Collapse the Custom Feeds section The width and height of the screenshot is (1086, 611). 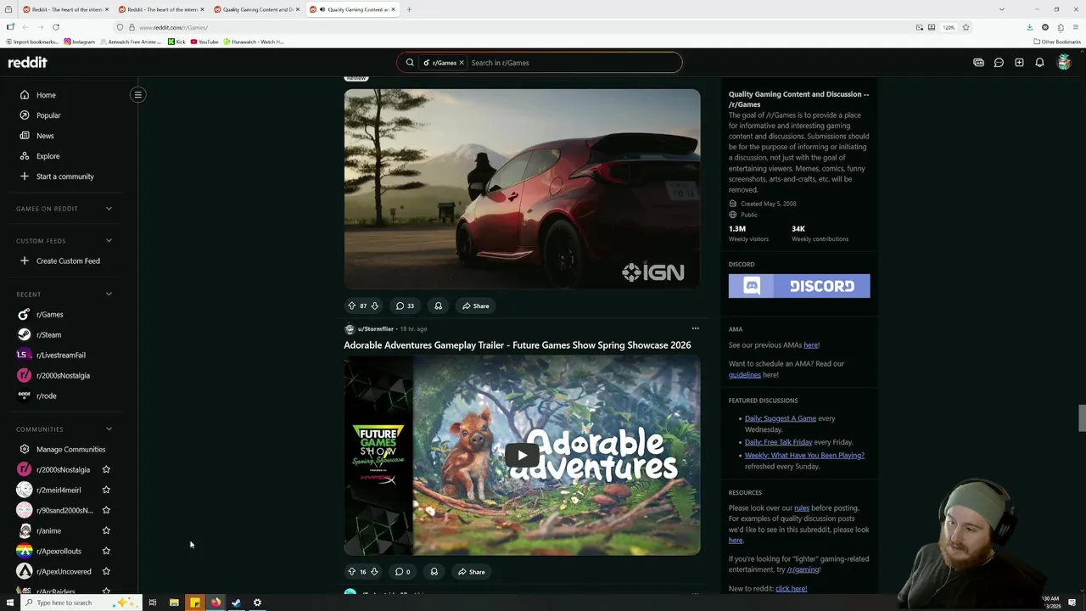(109, 241)
